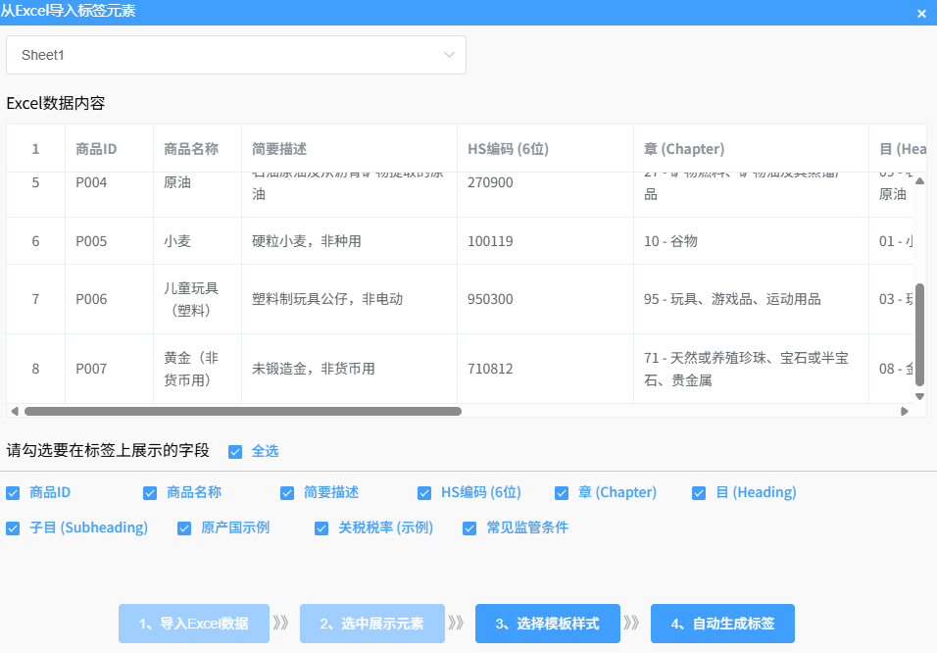Click step 4 自动生成标签 button

pos(722,624)
